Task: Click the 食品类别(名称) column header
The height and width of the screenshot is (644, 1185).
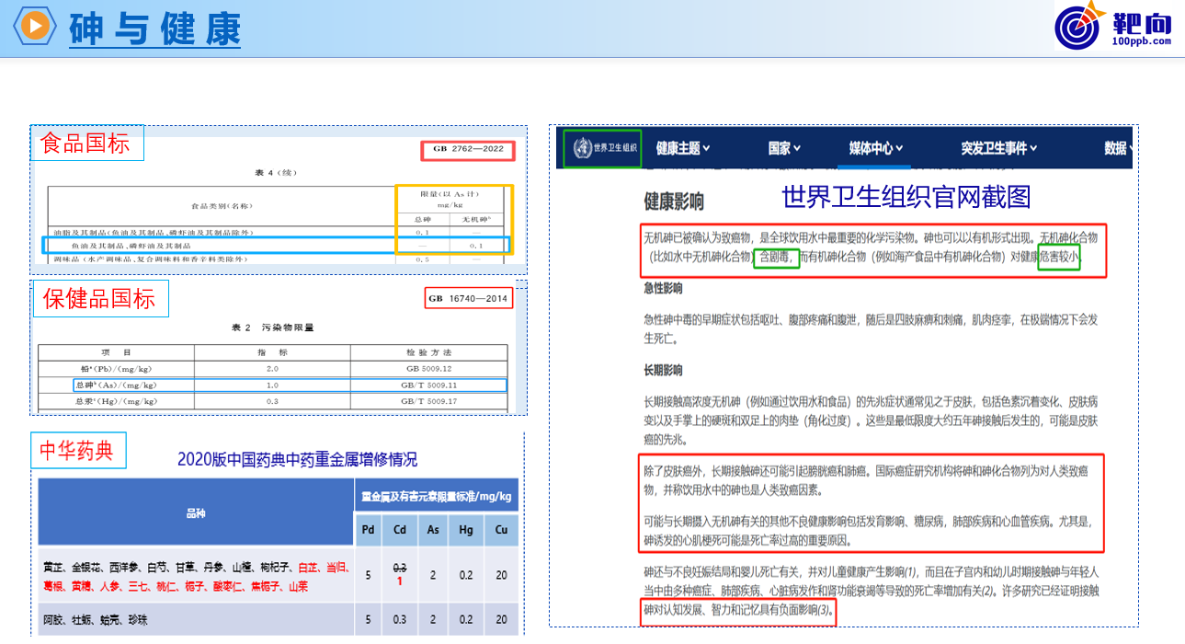Action: click(221, 206)
